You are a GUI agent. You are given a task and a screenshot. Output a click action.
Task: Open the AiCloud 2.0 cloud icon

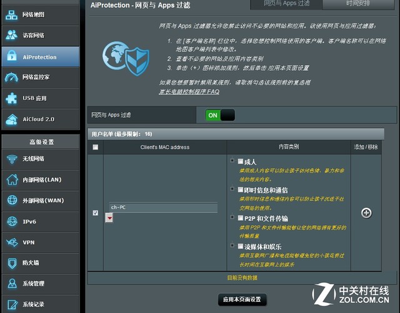[x=11, y=120]
